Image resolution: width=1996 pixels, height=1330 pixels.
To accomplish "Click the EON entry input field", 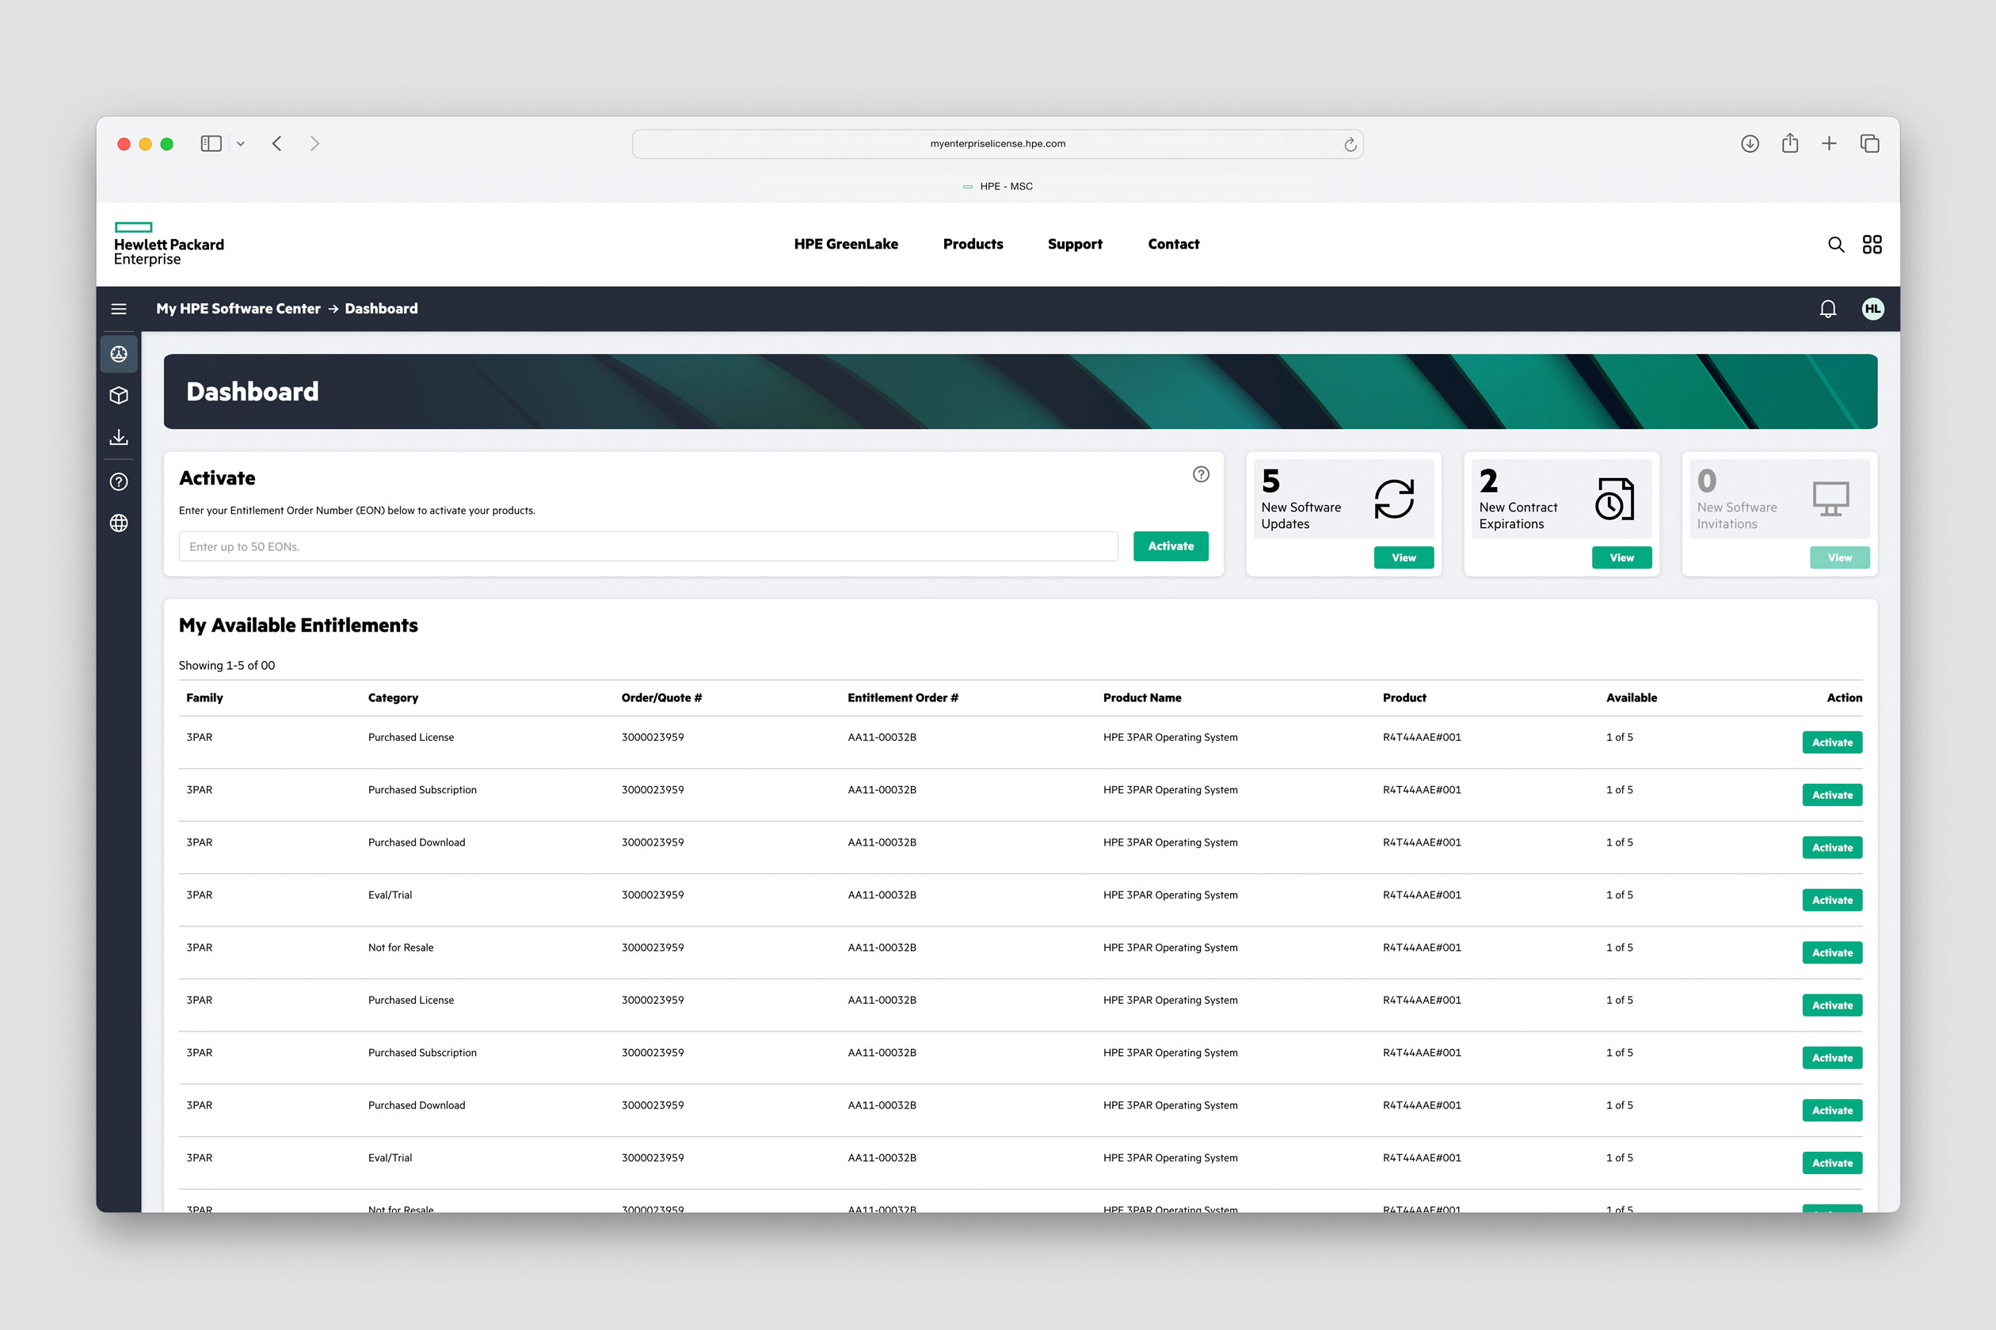I will tap(648, 546).
